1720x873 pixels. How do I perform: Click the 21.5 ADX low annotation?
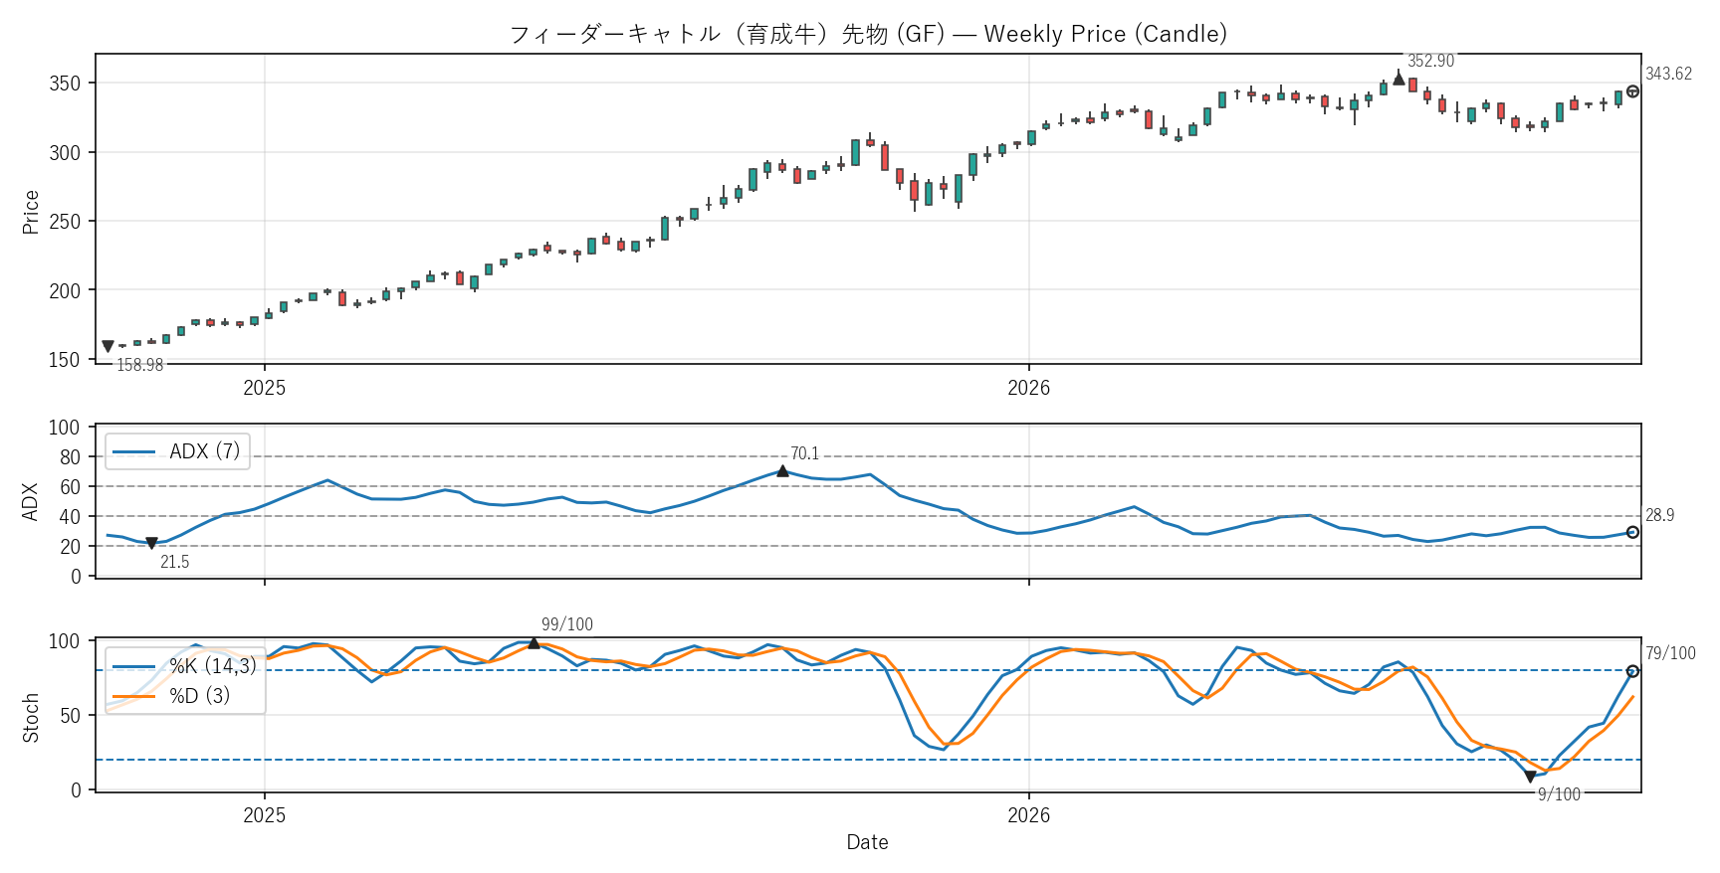tap(175, 562)
